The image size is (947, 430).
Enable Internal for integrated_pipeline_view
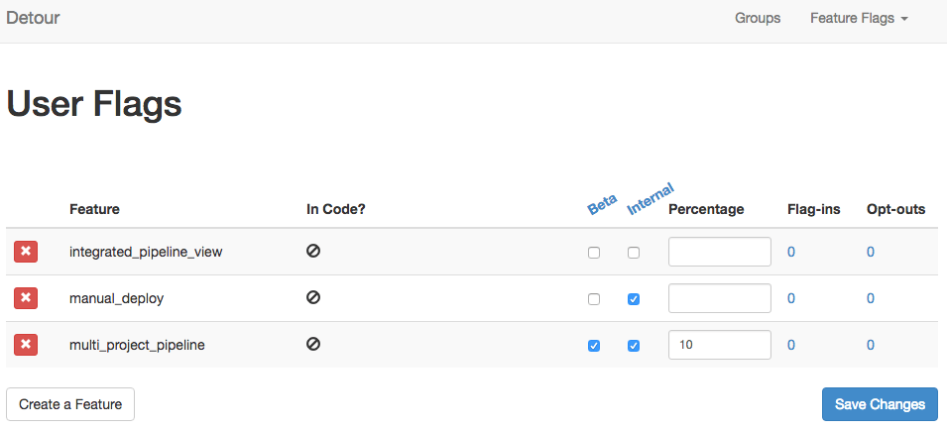(x=634, y=253)
